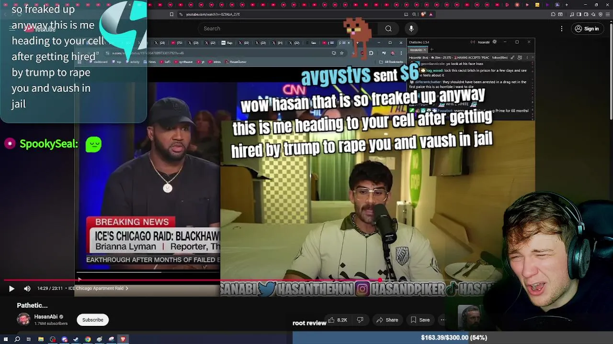613x344 pixels.
Task: Open the HasanAbi channel avatar
Action: pos(23,320)
